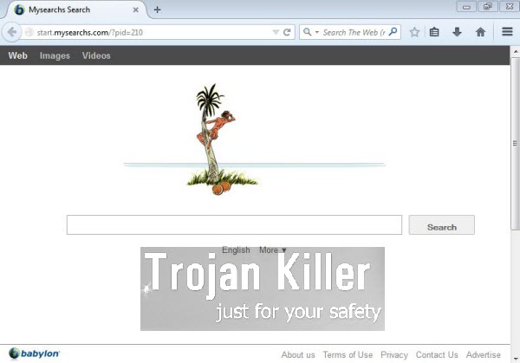The image size is (520, 363).
Task: Bookmark this page with the star icon
Action: (414, 32)
